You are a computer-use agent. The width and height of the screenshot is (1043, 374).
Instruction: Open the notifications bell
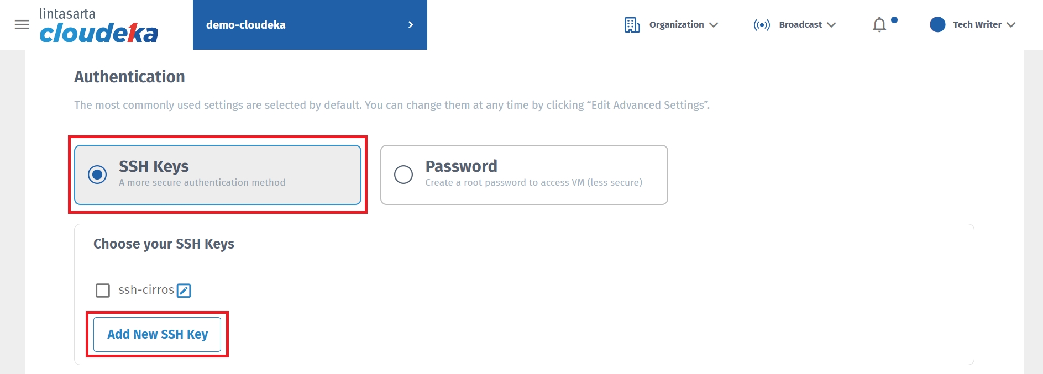click(879, 25)
